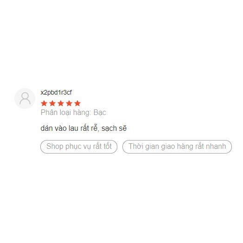Viewport: 243px width, 243px height.
Task: Click the words 'sạch sẽ' in the review
Action: 114,128
